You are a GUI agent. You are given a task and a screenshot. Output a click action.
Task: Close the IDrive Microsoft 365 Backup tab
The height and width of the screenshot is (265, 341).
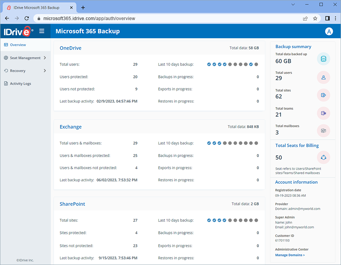(x=71, y=8)
